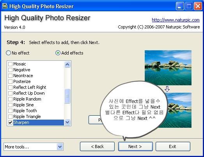
Task: Tick the Posterize effect checkbox
Action: pos(10,81)
